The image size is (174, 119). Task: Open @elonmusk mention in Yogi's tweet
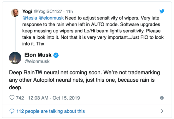(x=51, y=18)
